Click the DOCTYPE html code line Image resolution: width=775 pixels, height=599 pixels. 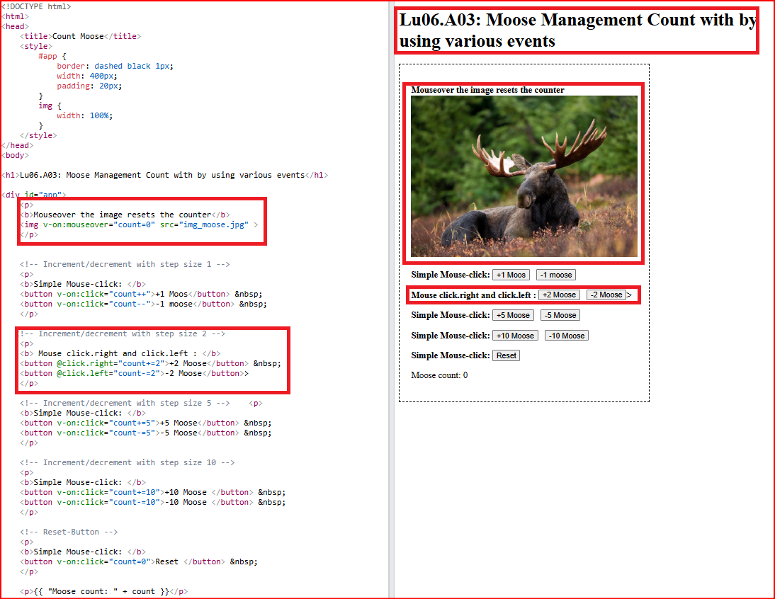(x=37, y=7)
